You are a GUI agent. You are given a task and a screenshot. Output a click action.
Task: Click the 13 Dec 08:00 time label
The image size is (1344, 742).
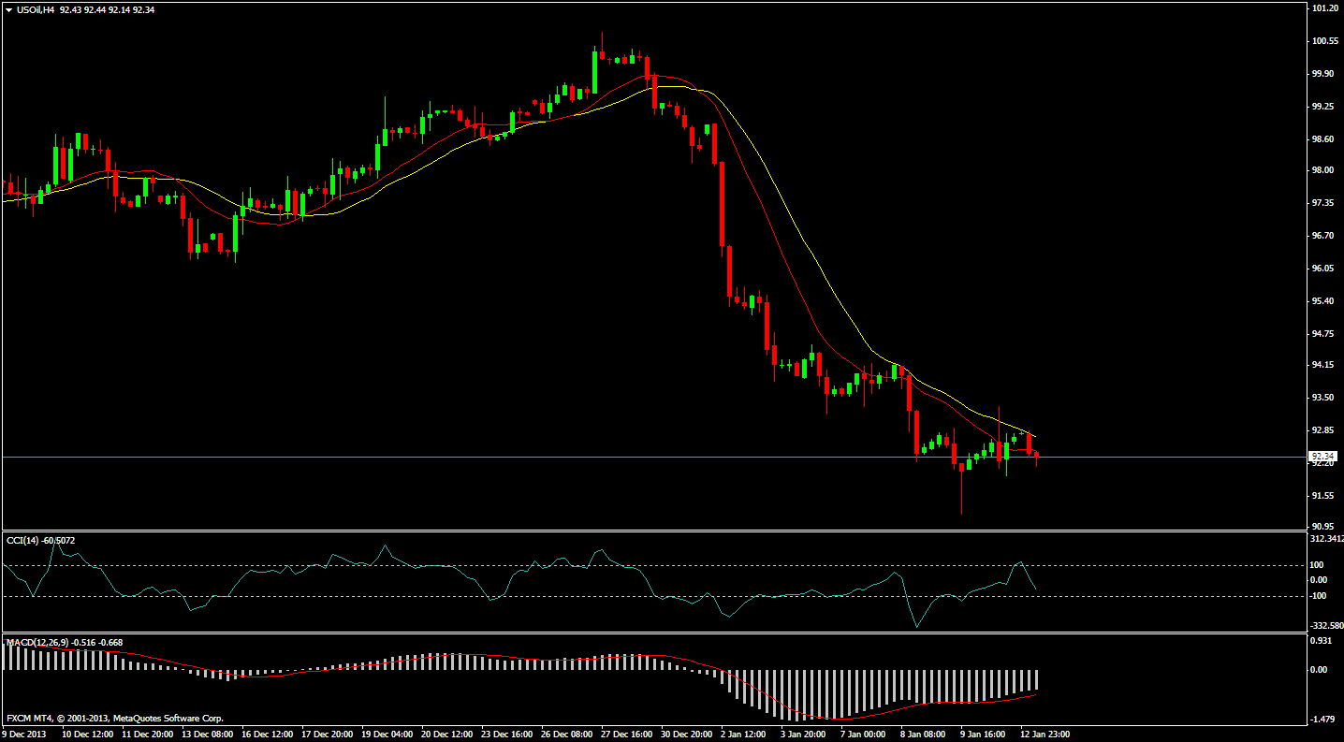pyautogui.click(x=207, y=735)
